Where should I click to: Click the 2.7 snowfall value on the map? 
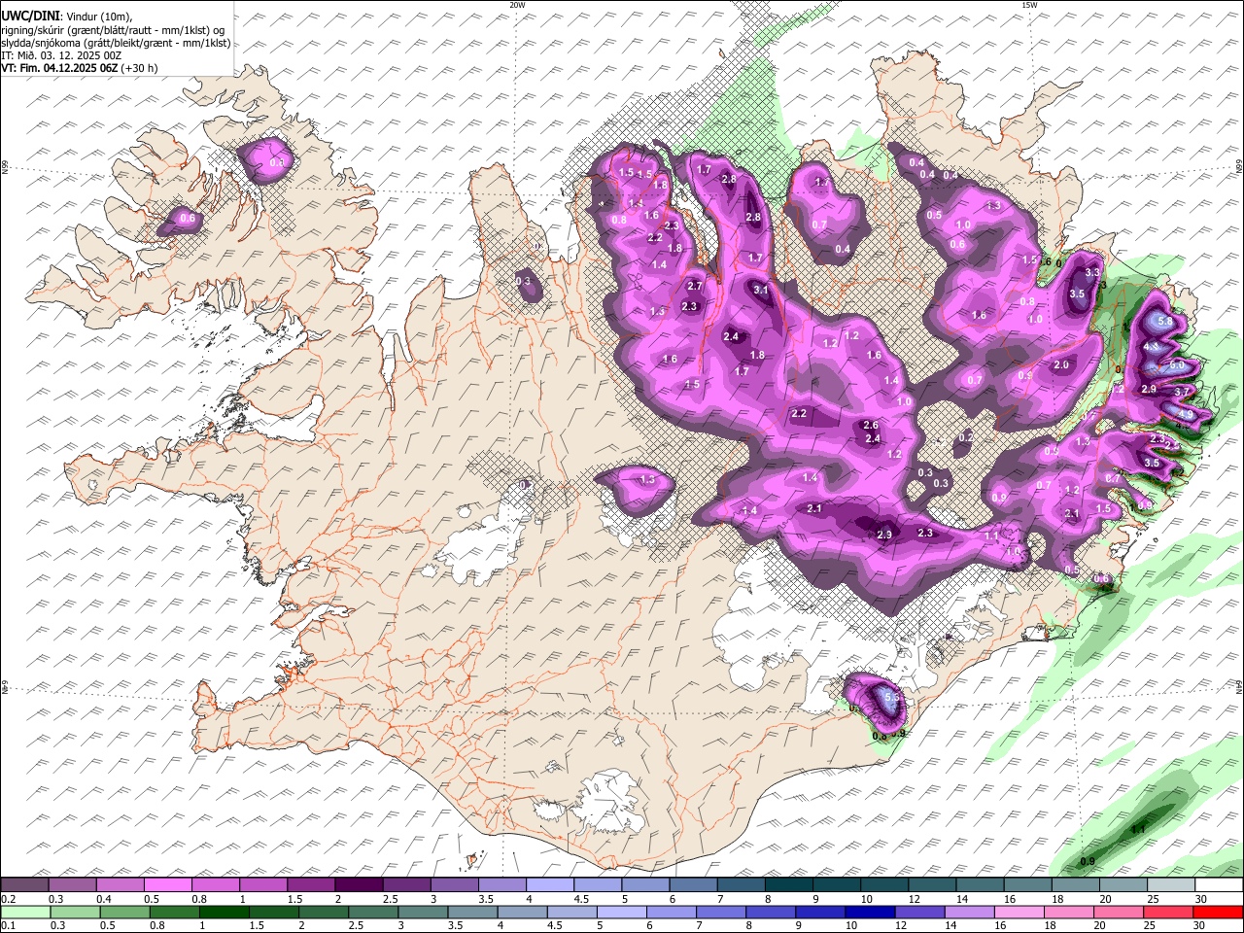(695, 286)
